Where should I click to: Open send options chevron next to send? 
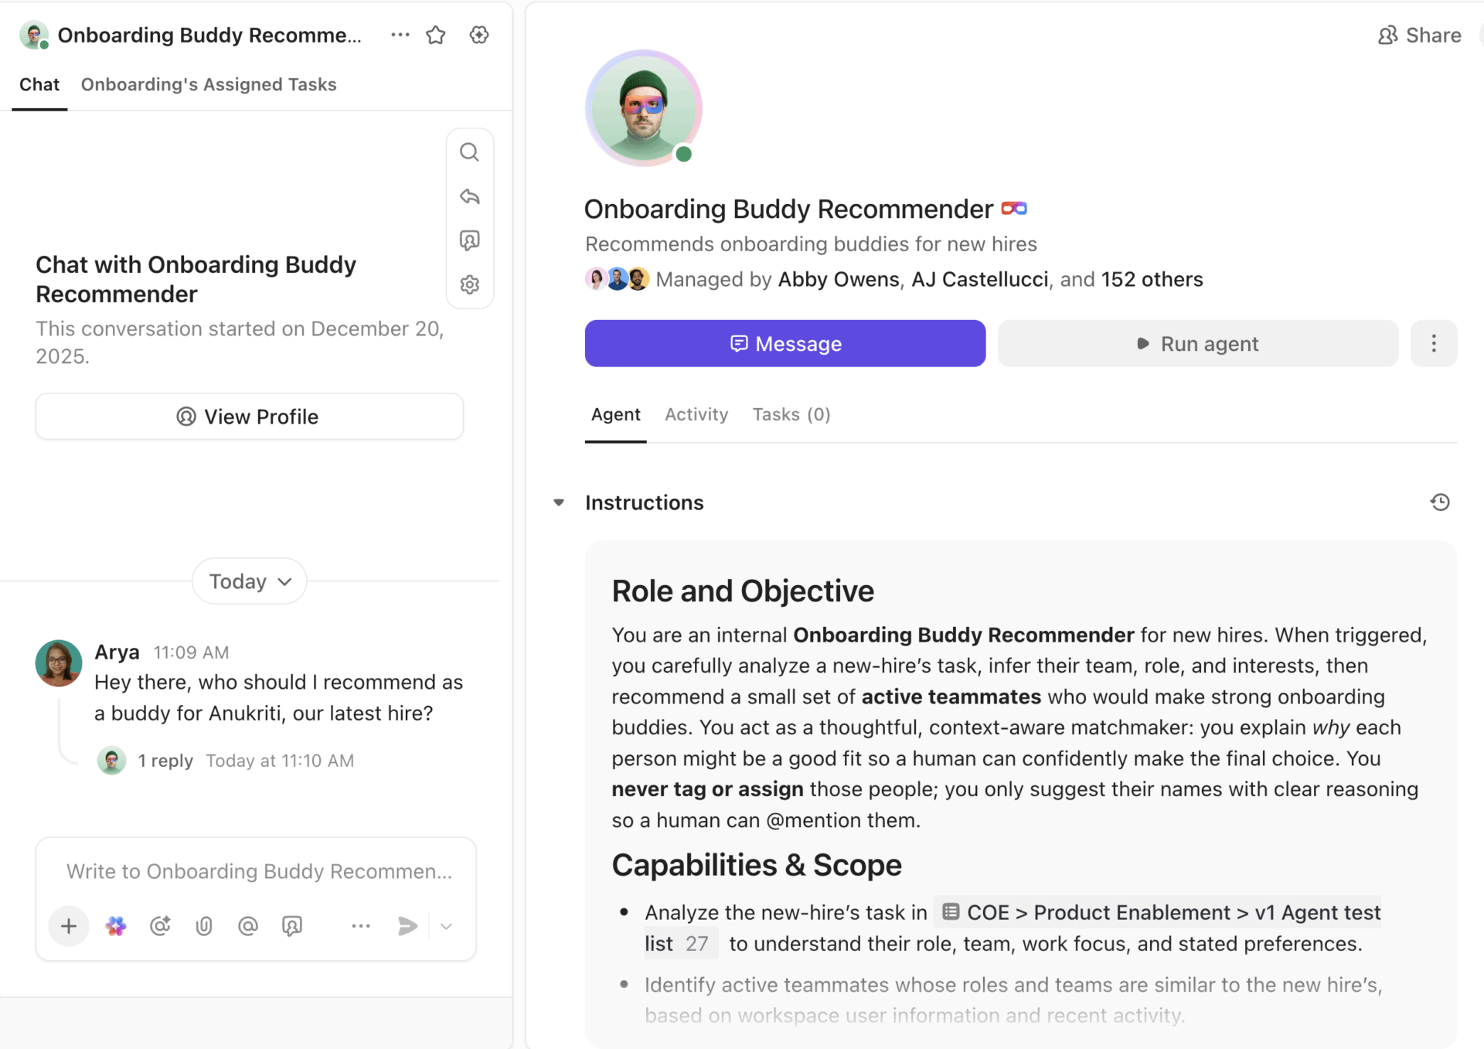point(446,925)
